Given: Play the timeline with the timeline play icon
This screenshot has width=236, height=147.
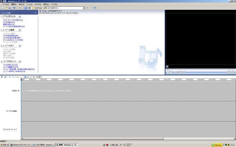Looking at the screenshot, I should point(21,77).
